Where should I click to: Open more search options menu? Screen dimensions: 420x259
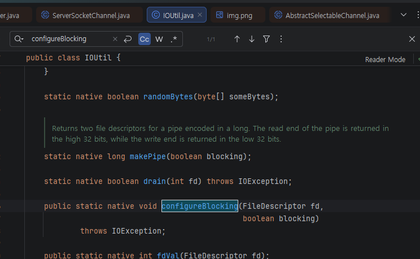pyautogui.click(x=281, y=39)
